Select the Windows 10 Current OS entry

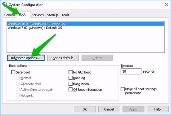[x=37, y=24]
